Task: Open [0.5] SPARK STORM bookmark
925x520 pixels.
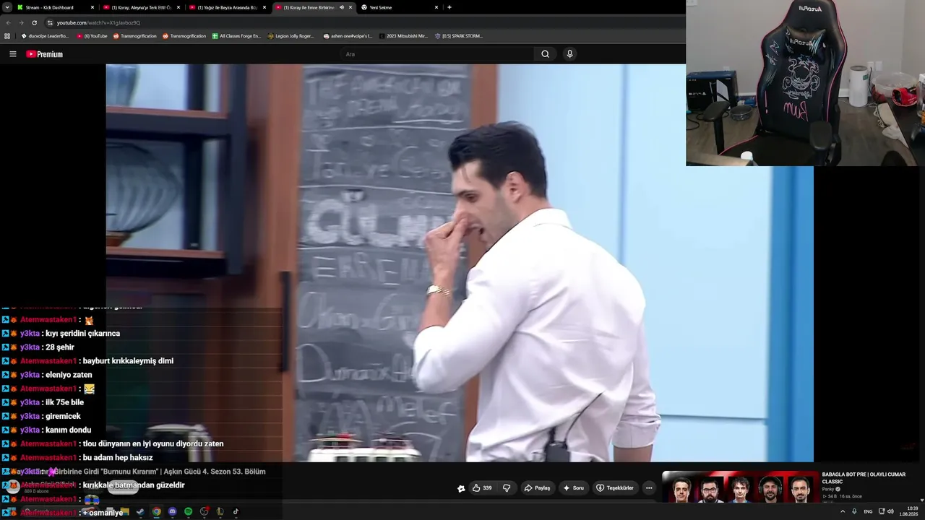Action: [x=458, y=36]
